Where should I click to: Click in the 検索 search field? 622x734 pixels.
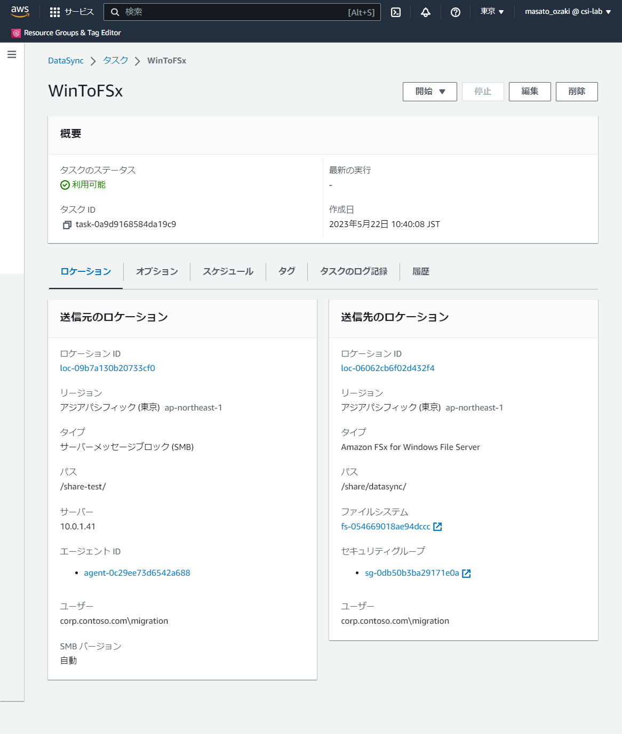tap(242, 12)
